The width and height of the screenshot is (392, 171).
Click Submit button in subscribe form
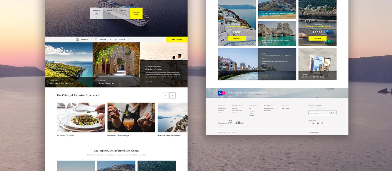click(332, 113)
